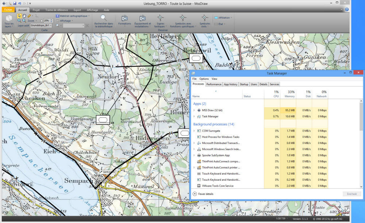
Task: Zoom out with minus magnifier
Action: 24,21
